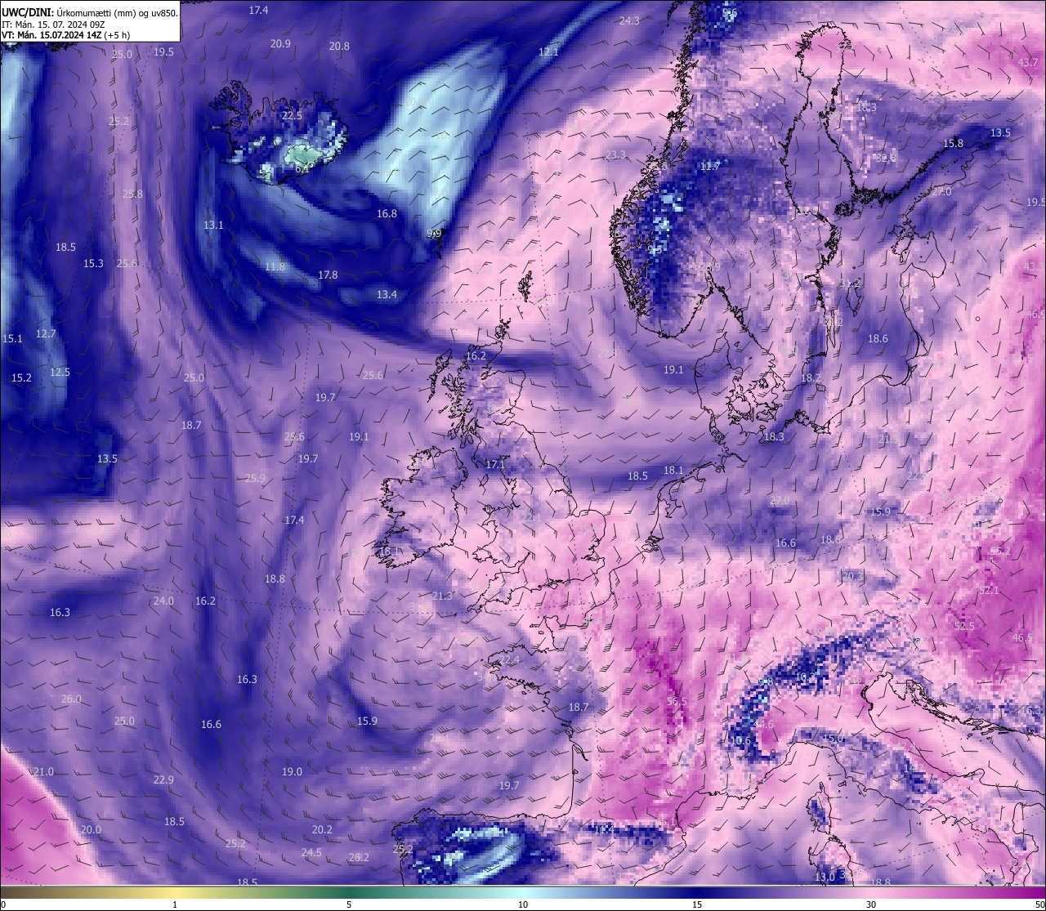Click the 13.1 value southwest of Iceland
The image size is (1046, 911).
pyautogui.click(x=213, y=225)
